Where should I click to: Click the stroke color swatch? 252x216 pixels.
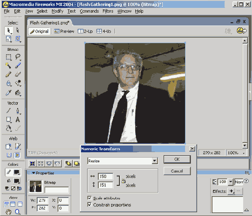click(17, 172)
